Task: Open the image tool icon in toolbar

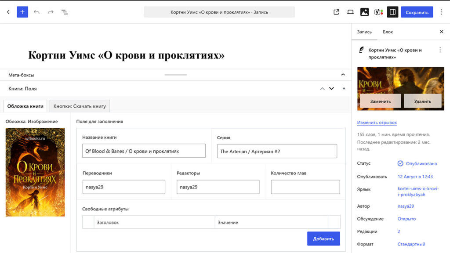Action: [364, 12]
